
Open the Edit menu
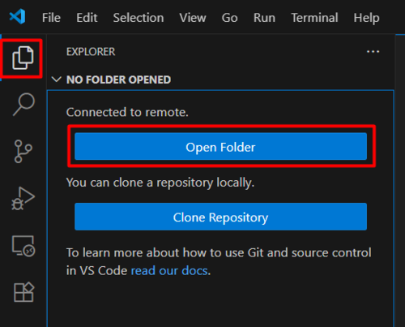coord(87,18)
